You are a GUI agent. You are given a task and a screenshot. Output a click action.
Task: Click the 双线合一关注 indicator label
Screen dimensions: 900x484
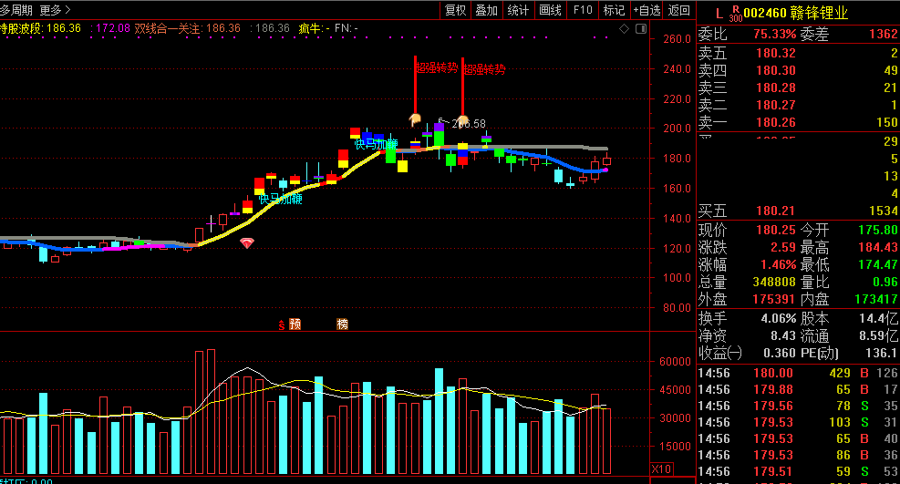[168, 28]
